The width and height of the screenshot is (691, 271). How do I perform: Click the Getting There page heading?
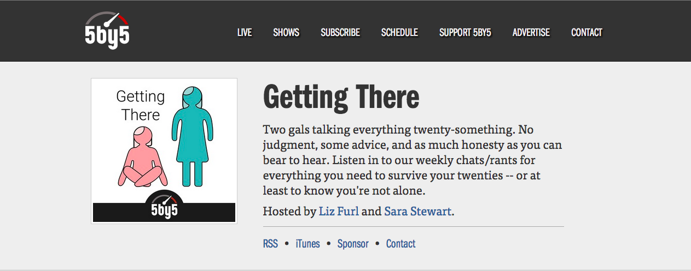pos(341,97)
